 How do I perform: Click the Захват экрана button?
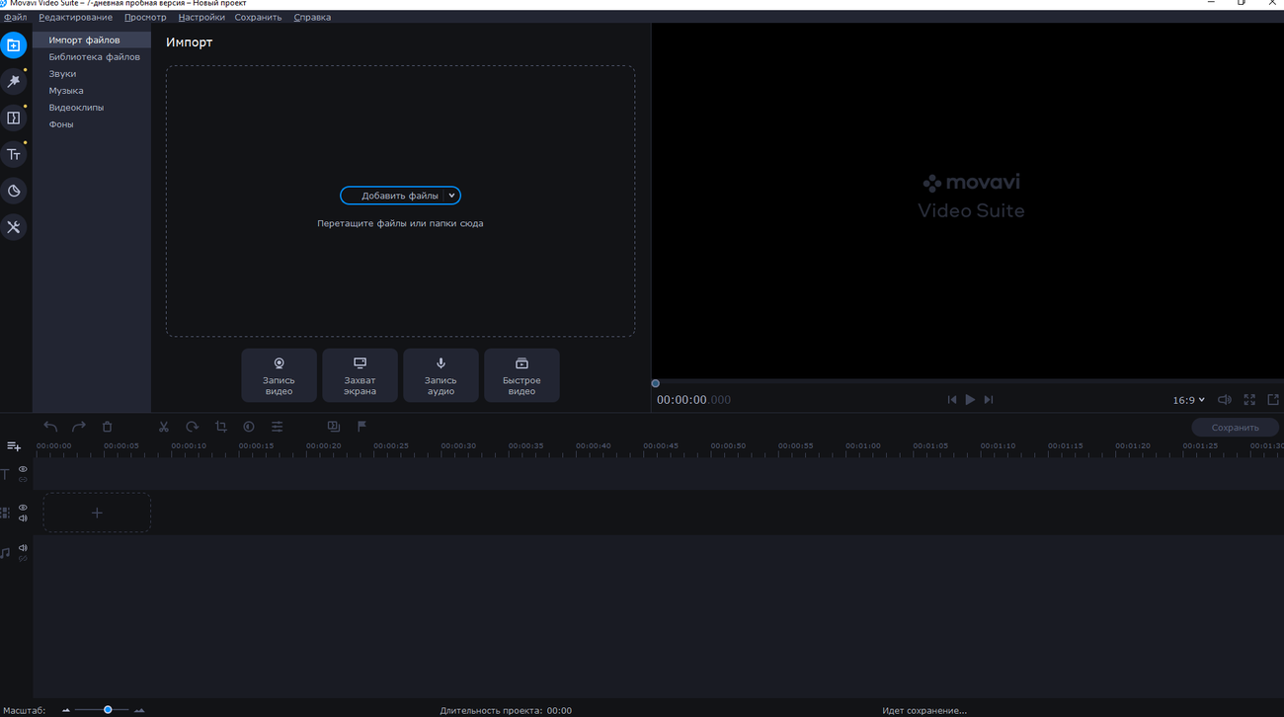point(361,375)
